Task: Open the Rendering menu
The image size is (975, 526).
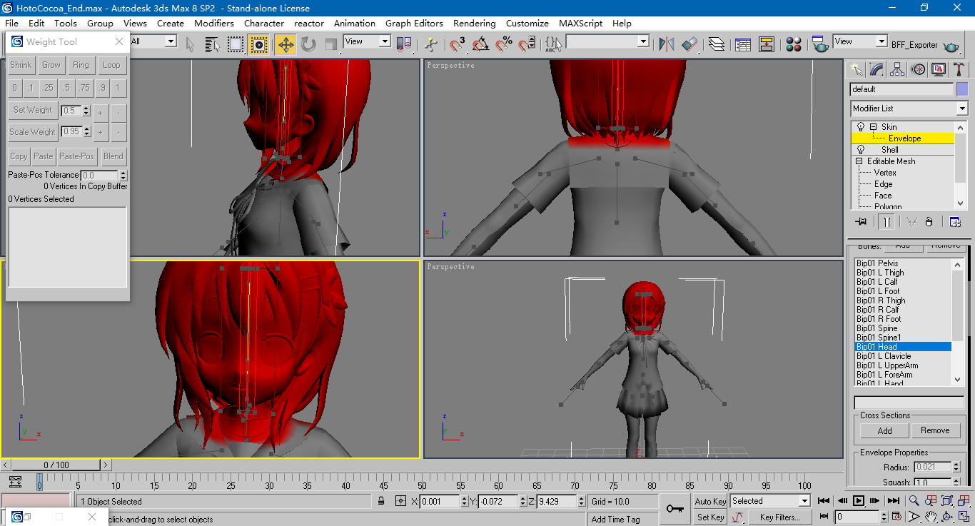Action: [x=474, y=23]
